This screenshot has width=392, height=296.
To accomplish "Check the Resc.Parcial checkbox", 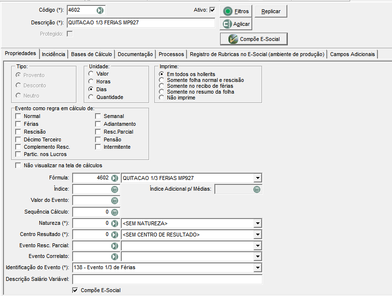I will (98, 132).
